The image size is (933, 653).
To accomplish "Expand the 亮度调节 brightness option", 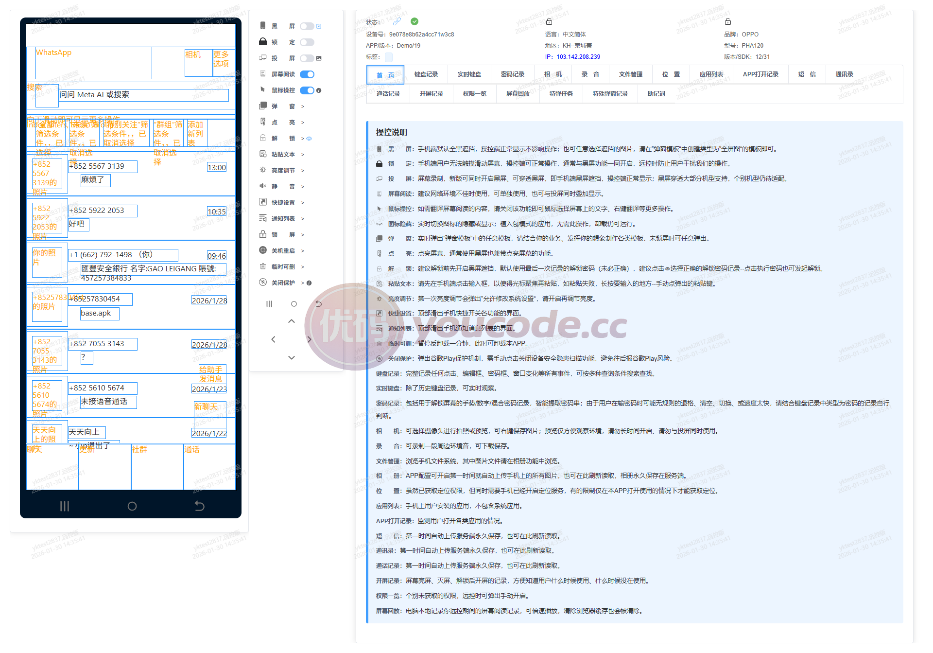I will pyautogui.click(x=303, y=171).
